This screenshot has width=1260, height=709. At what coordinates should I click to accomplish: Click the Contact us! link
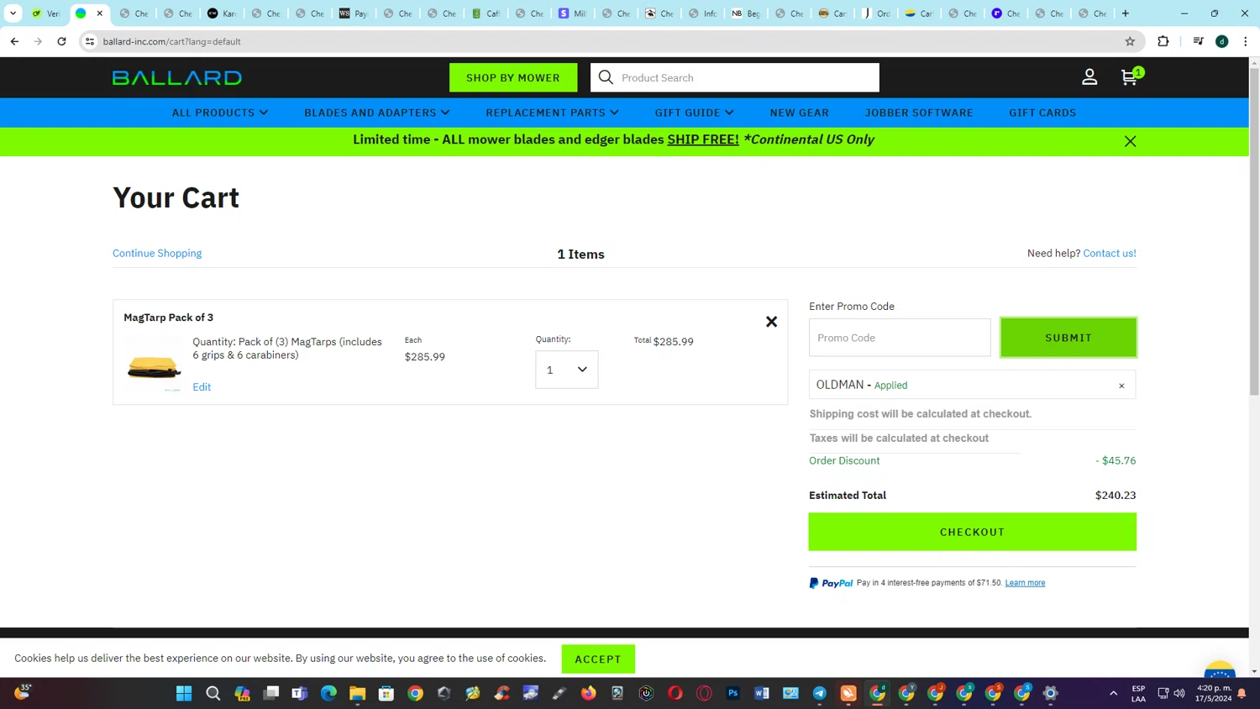pos(1110,253)
